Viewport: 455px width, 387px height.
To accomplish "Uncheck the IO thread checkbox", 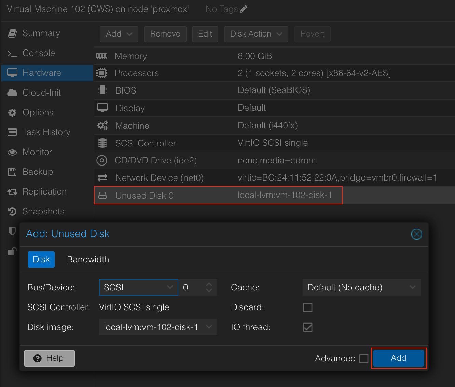I will [x=308, y=327].
